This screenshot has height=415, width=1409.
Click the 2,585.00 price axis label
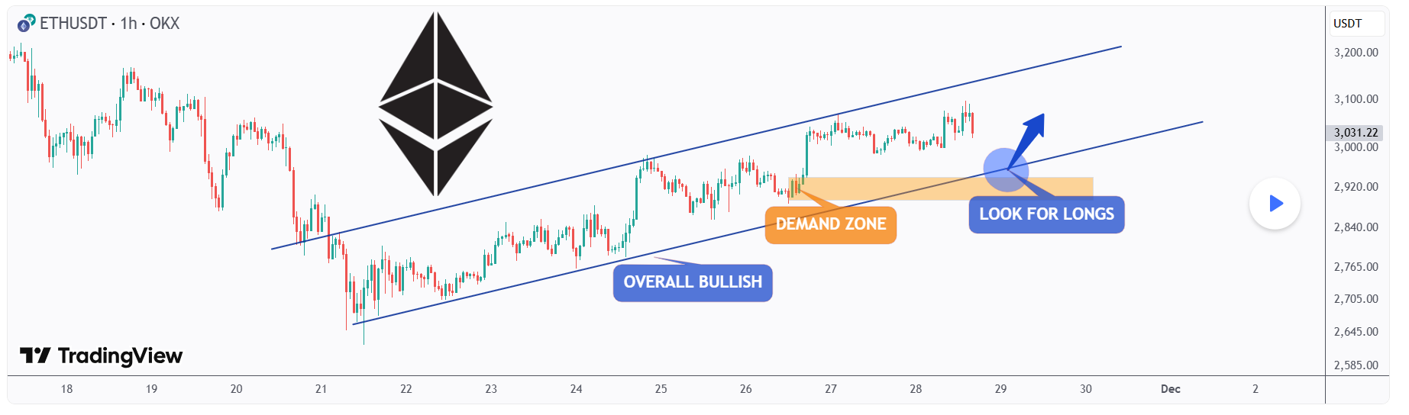[1356, 365]
